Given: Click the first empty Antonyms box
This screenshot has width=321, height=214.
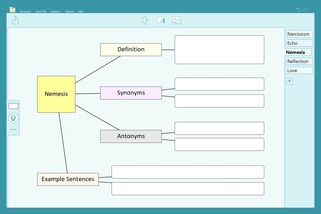Looking at the screenshot, I should (219, 128).
